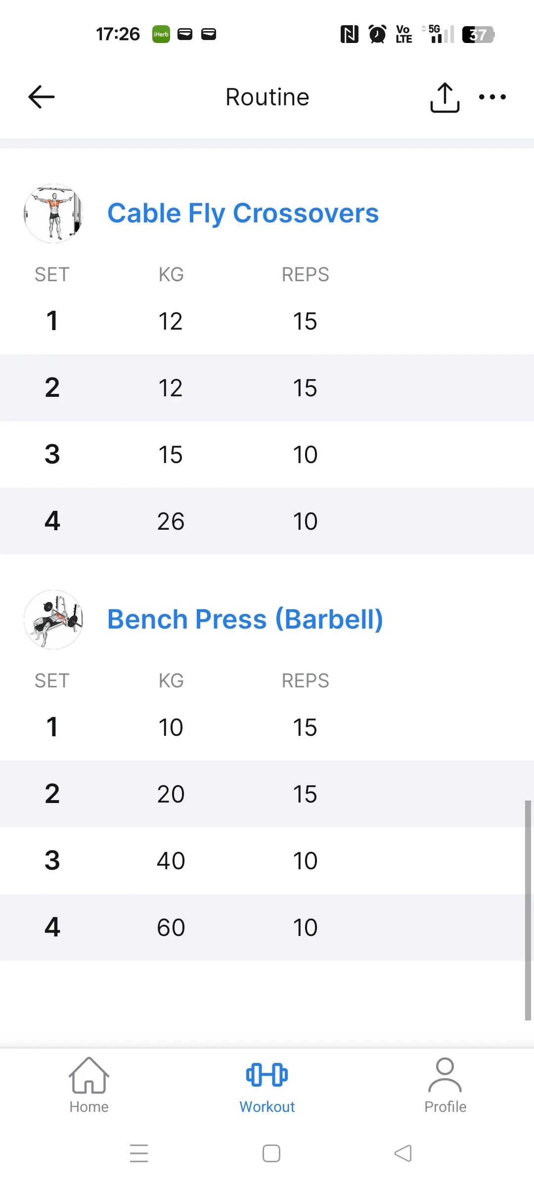Tap the Cable Fly Crossovers exercise thumbnail
534x1186 pixels.
[x=53, y=213]
